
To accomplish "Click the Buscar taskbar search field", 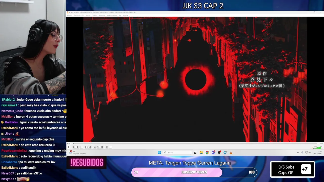I will tap(178, 152).
